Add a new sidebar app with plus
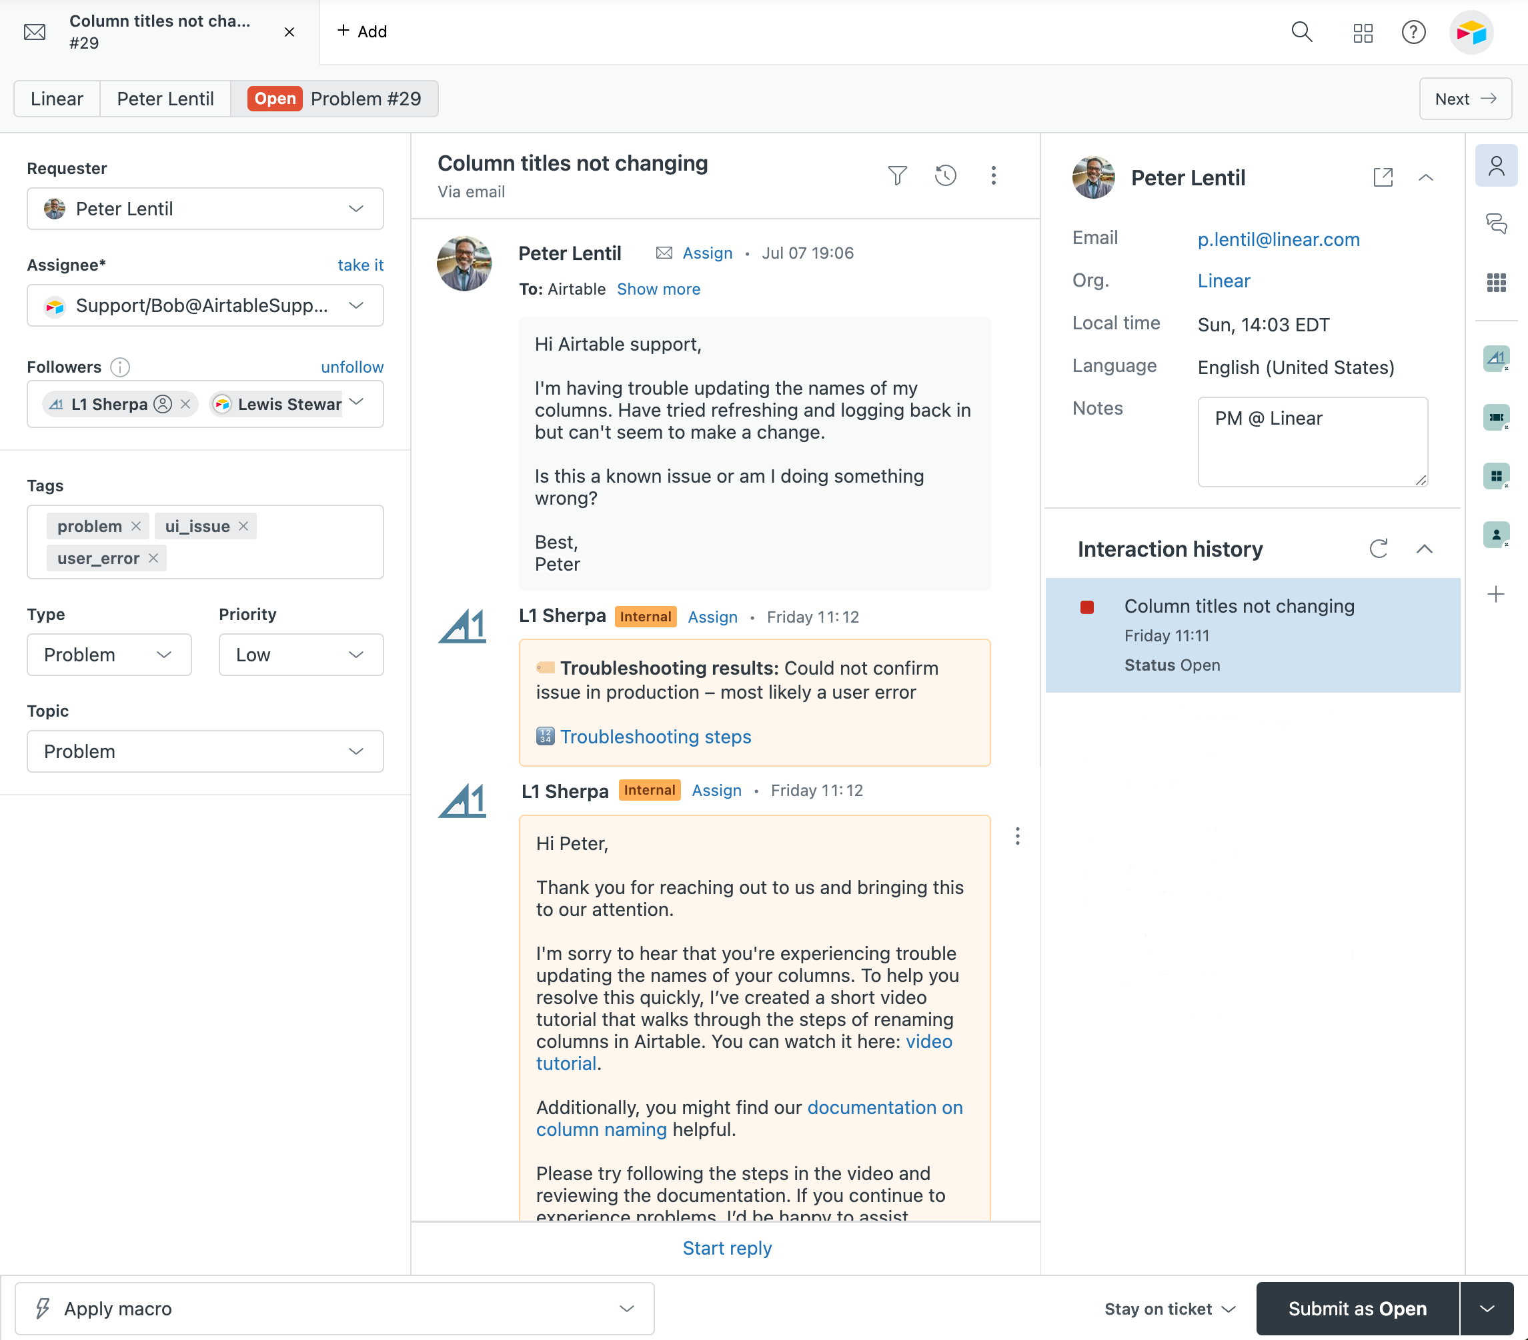This screenshot has height=1340, width=1528. pos(1496,594)
